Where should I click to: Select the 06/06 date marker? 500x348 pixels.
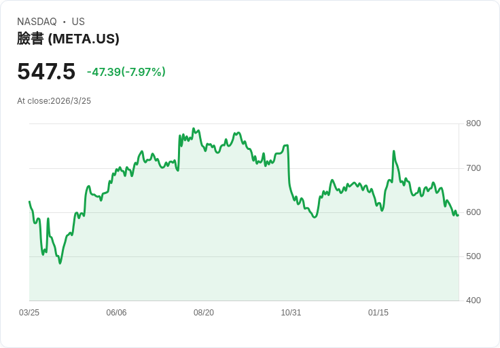pyautogui.click(x=116, y=313)
